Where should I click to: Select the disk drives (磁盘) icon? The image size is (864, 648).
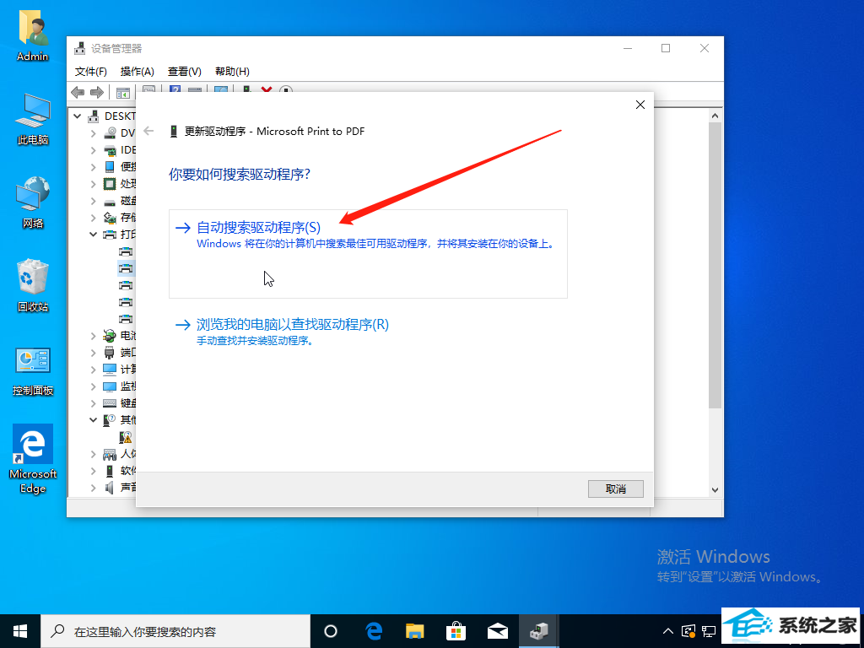[111, 201]
